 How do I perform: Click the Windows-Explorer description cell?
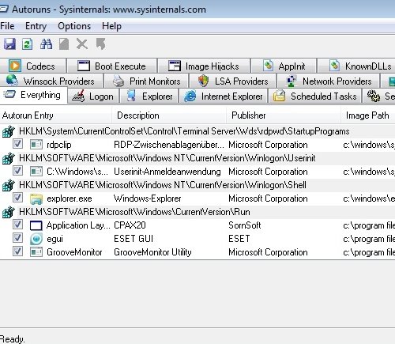click(x=147, y=198)
